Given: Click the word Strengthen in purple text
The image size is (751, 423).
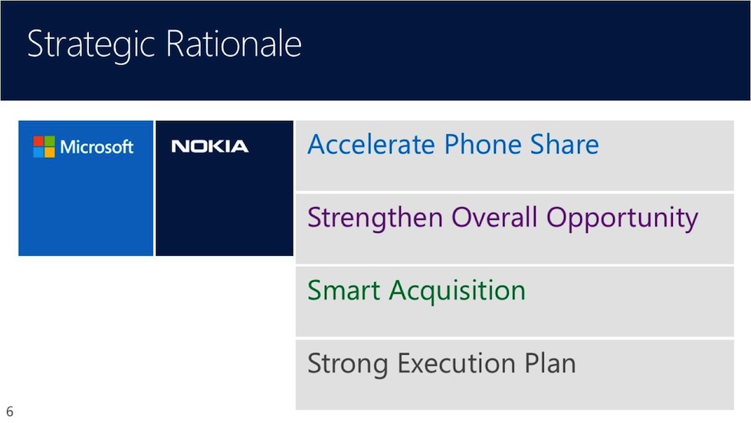Looking at the screenshot, I should [x=375, y=218].
